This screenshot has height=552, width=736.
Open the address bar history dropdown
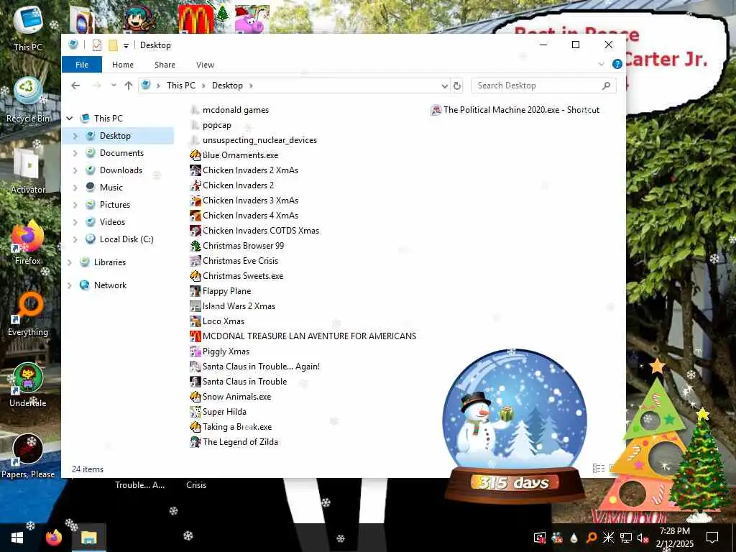(444, 86)
